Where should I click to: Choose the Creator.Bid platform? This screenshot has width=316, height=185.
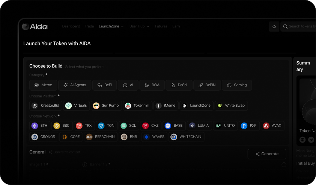46,105
